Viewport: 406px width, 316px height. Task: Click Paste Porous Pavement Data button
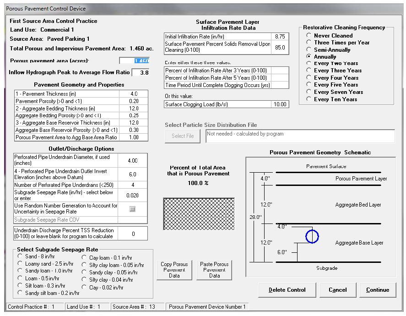point(215,270)
